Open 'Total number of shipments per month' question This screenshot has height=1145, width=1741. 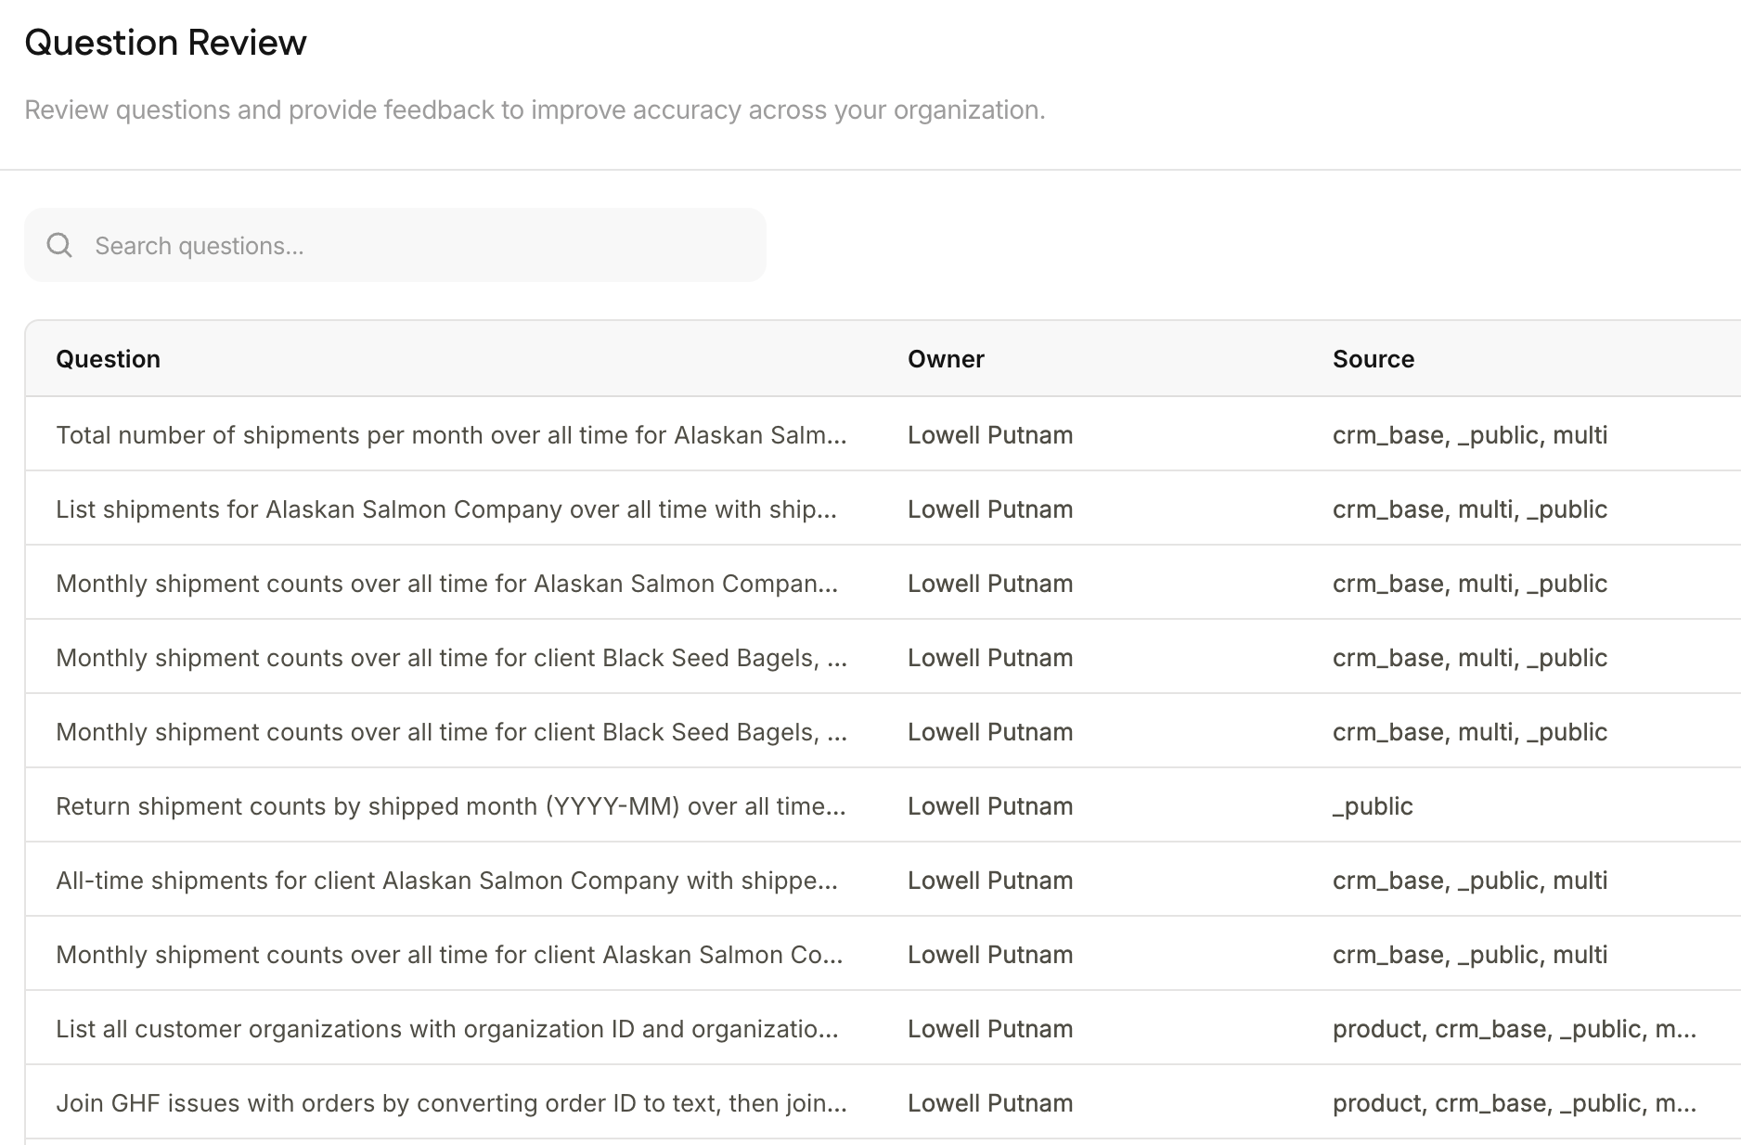point(451,435)
